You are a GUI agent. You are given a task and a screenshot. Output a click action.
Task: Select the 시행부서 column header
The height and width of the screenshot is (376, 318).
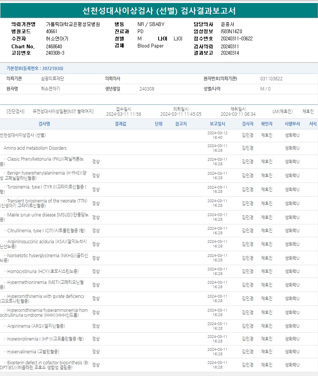[x=292, y=124]
